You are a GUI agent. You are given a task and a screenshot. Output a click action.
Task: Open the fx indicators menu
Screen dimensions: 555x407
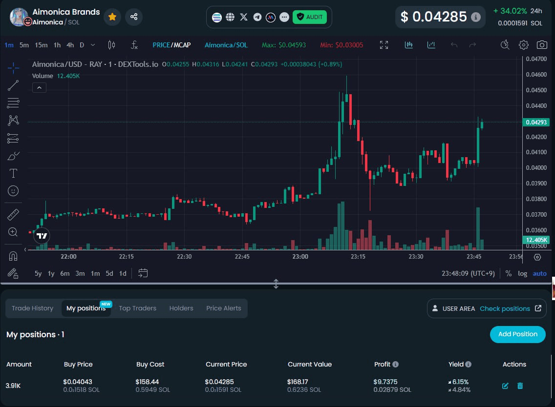tap(134, 45)
